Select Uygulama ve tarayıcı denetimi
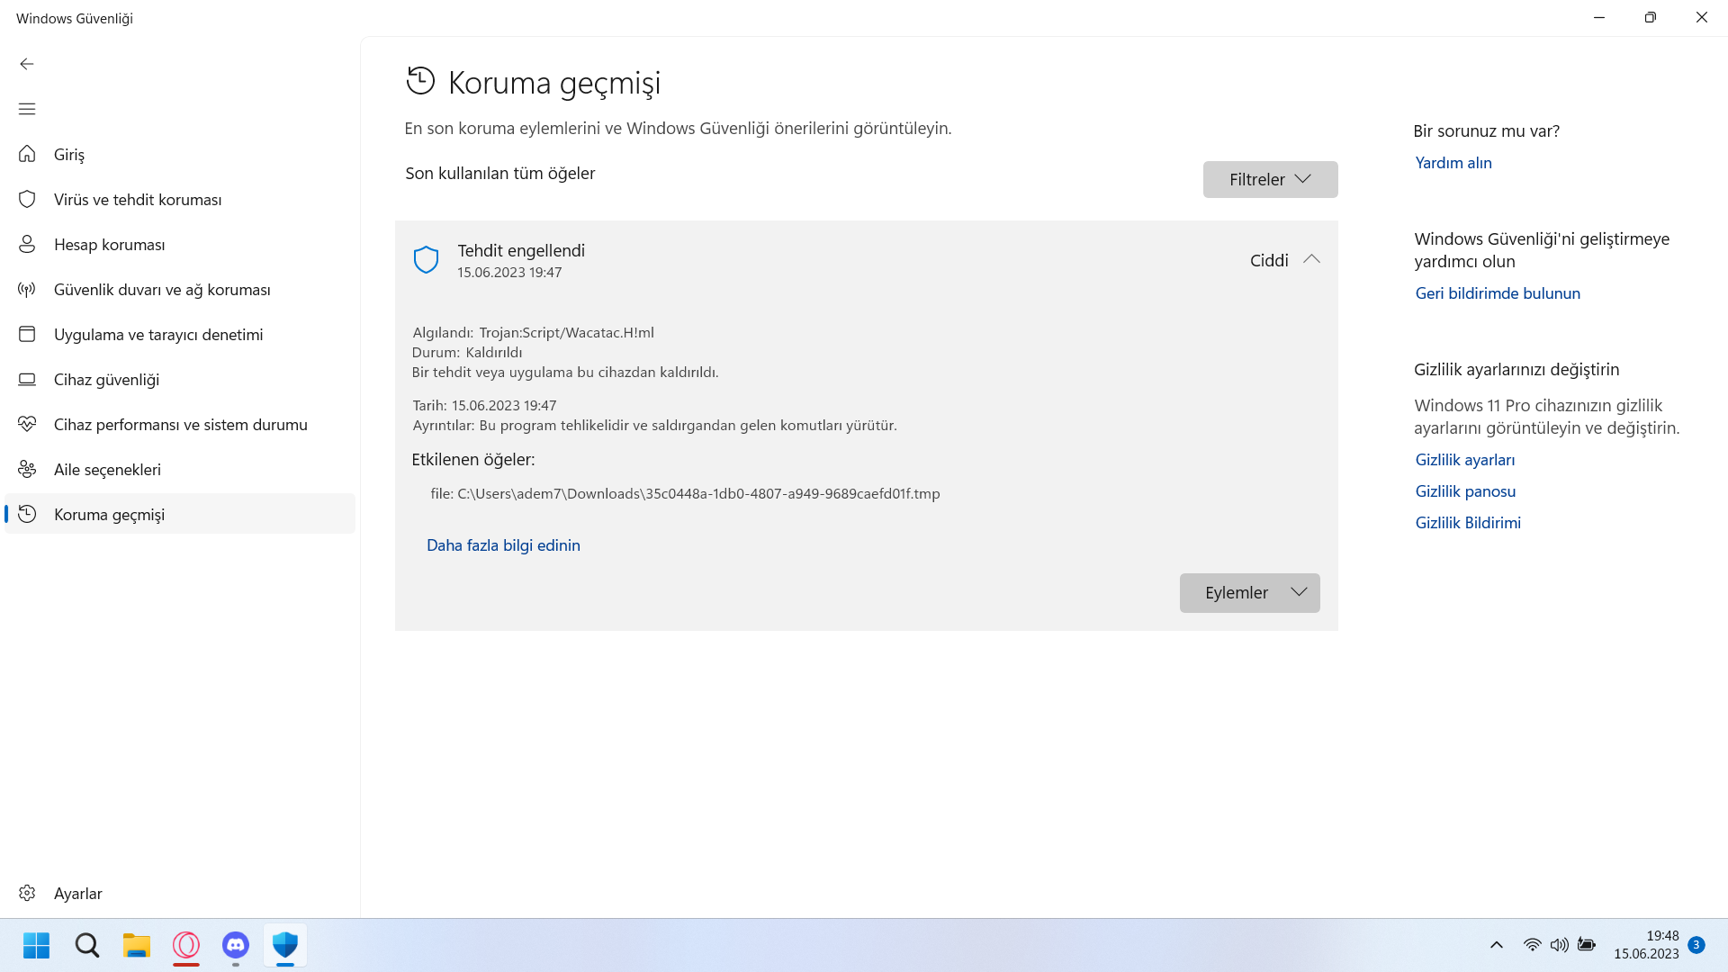1728x972 pixels. point(158,335)
